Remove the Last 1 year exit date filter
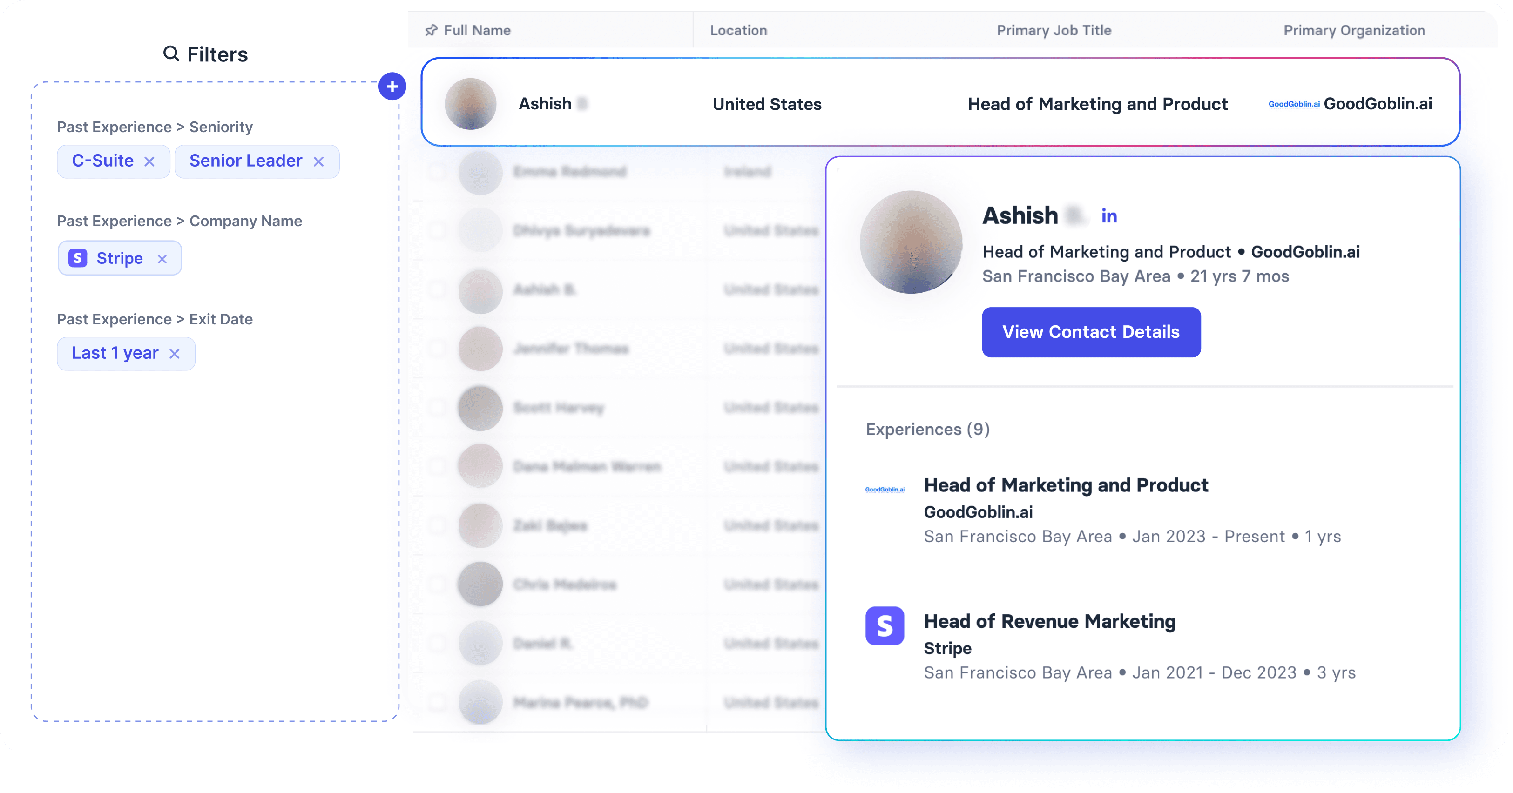The image size is (1513, 793). coord(175,353)
